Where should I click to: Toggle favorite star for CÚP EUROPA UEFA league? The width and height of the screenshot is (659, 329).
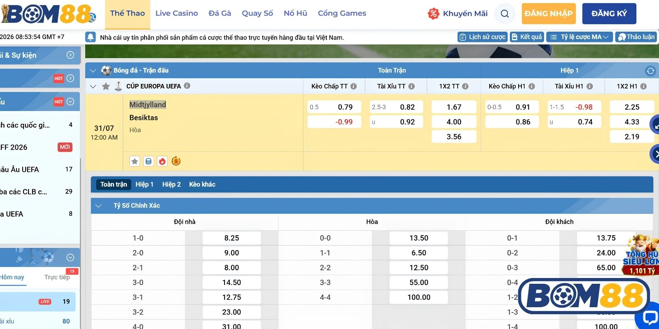pyautogui.click(x=106, y=86)
